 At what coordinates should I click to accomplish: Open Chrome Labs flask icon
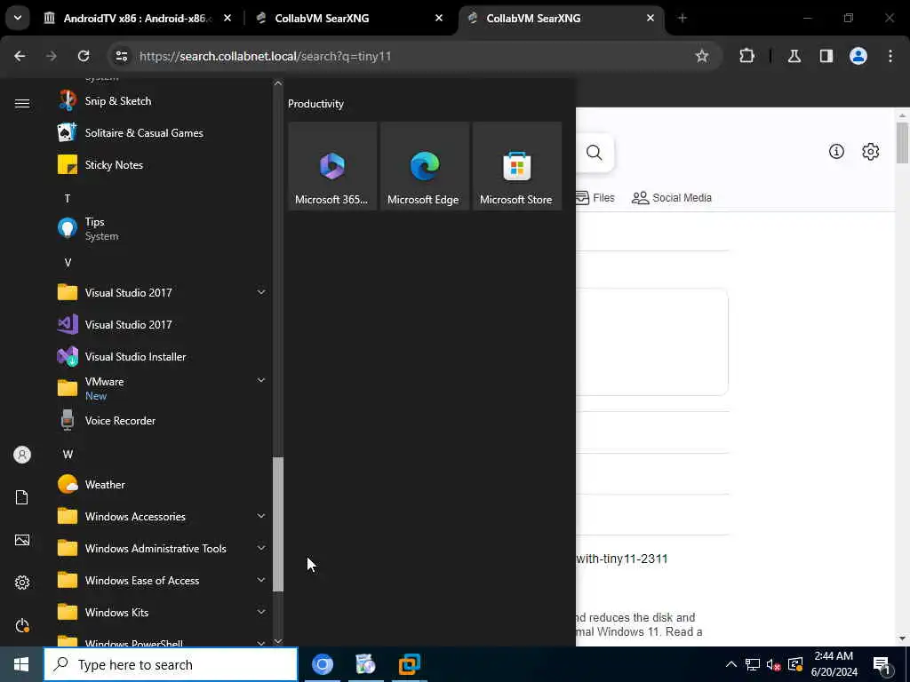794,56
